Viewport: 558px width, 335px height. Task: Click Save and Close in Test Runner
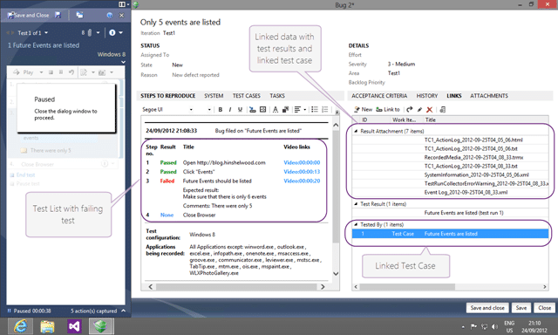pos(28,16)
